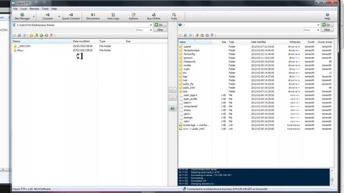344x193 pixels.
Task: Click the download arrow between the panes
Action: tap(173, 98)
